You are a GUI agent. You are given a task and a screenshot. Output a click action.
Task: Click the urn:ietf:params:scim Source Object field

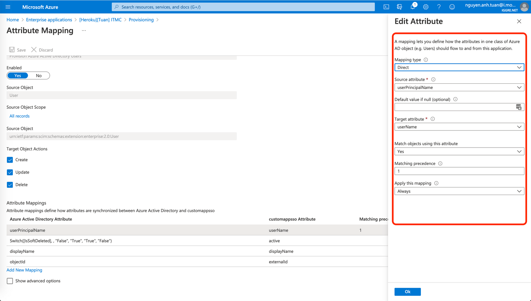click(121, 136)
